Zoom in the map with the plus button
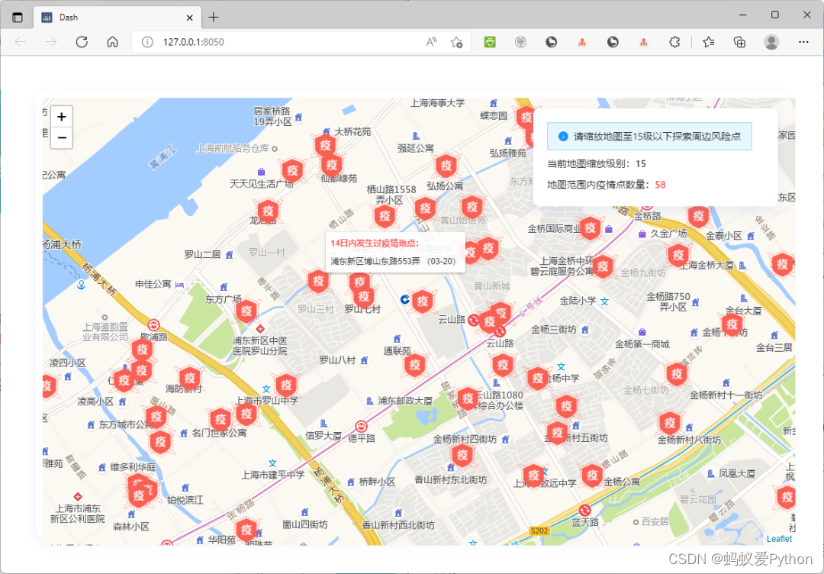This screenshot has height=574, width=824. [62, 117]
